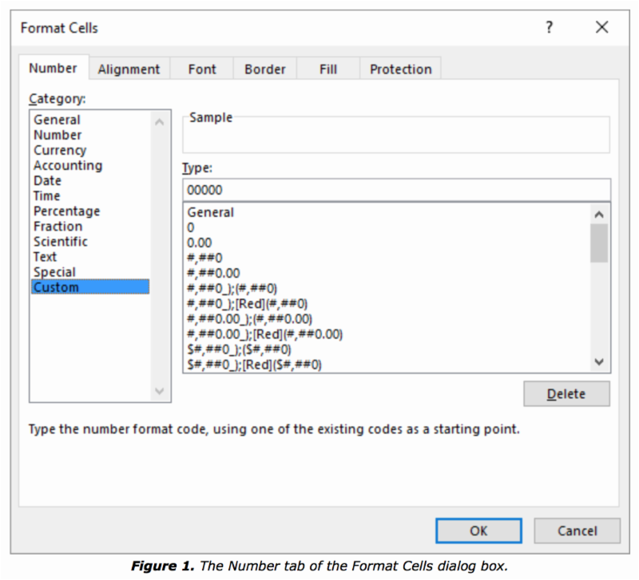The width and height of the screenshot is (639, 580).
Task: Select the Currency category
Action: click(x=60, y=150)
